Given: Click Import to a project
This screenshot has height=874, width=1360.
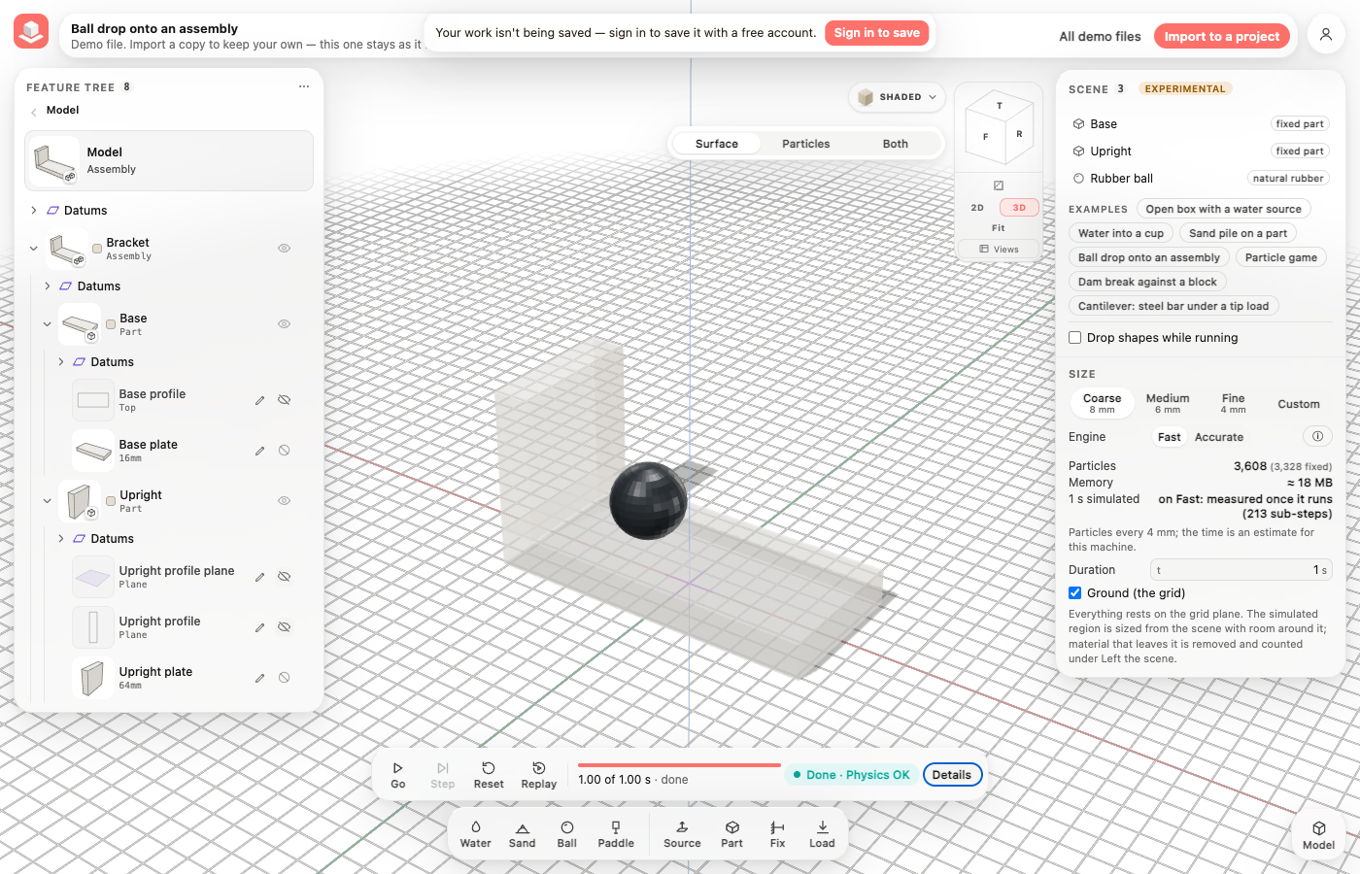Looking at the screenshot, I should pos(1222,36).
